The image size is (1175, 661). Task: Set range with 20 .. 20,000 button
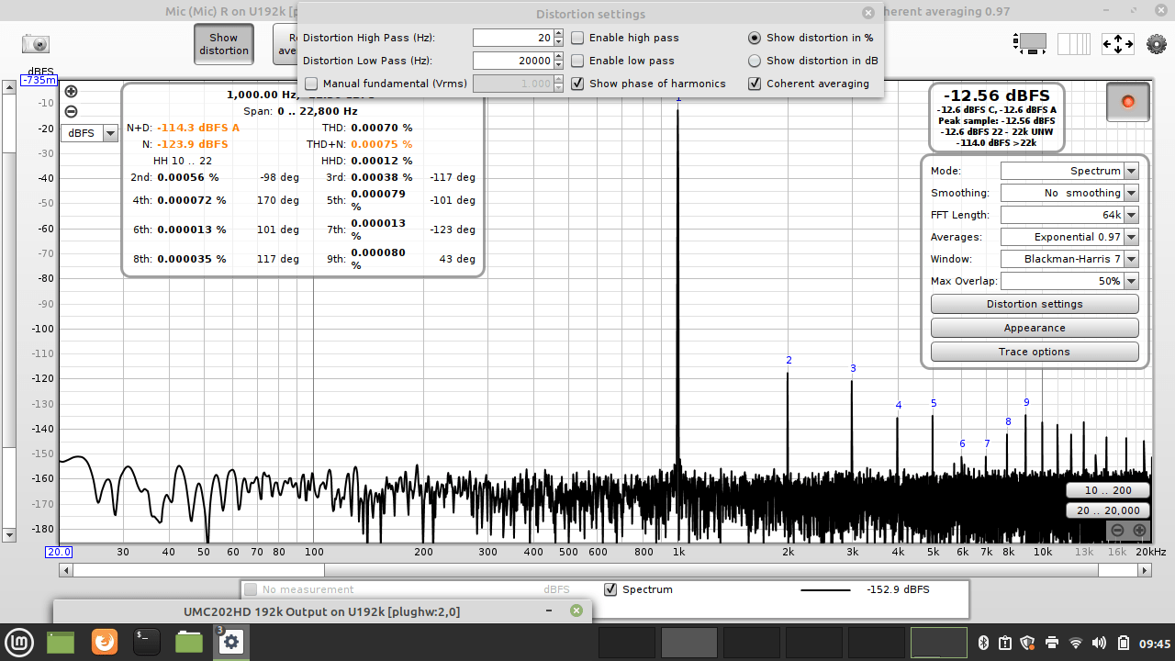[1108, 510]
